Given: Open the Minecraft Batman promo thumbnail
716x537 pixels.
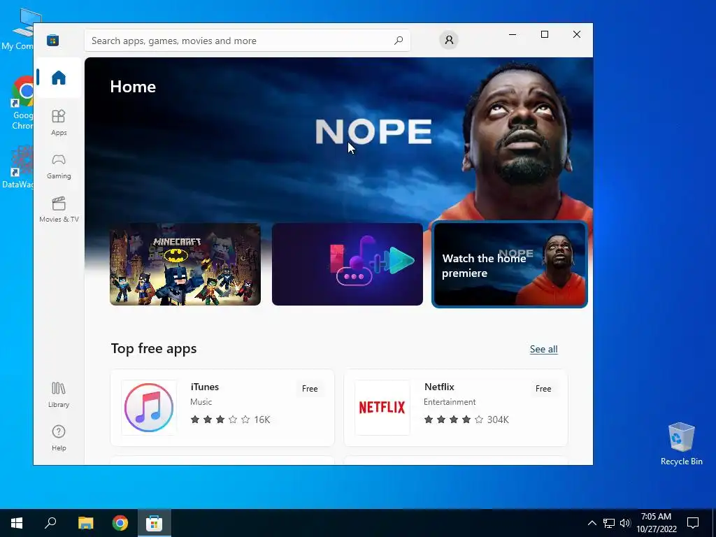Looking at the screenshot, I should tap(185, 264).
